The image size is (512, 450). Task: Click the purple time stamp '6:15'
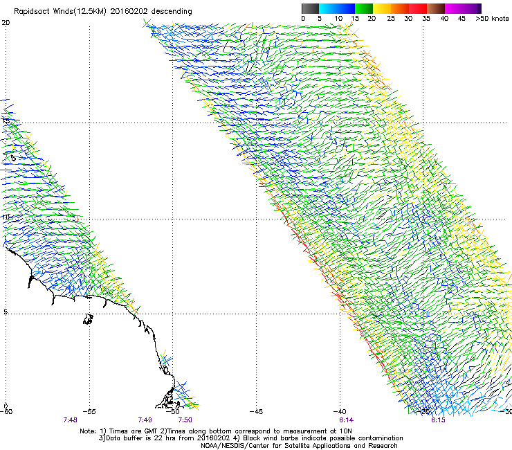pos(438,420)
